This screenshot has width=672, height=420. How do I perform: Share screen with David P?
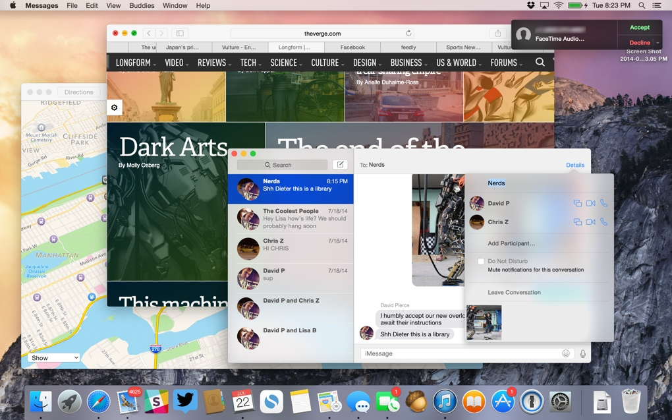(577, 204)
